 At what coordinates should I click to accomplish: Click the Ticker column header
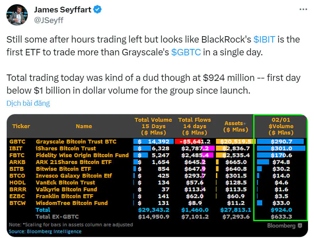coord(21,126)
